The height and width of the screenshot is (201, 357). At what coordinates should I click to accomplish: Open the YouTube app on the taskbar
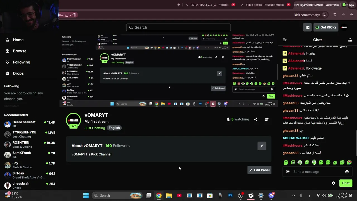pos(179,195)
